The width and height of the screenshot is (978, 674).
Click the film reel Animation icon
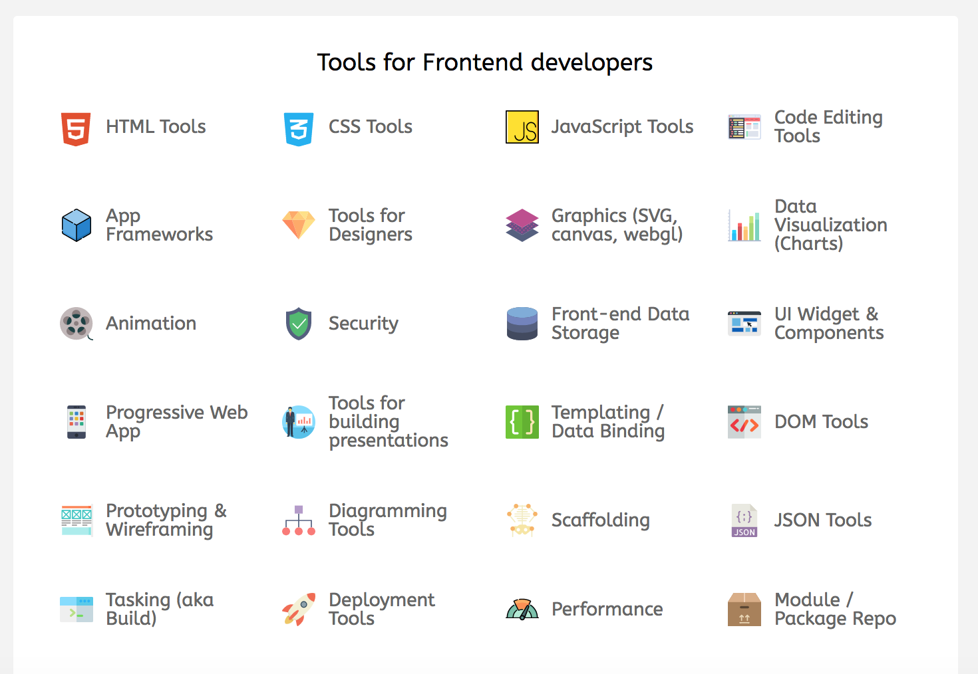(75, 324)
